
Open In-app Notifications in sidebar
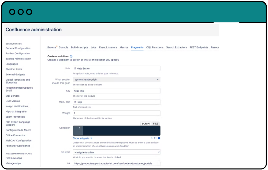click(17, 106)
